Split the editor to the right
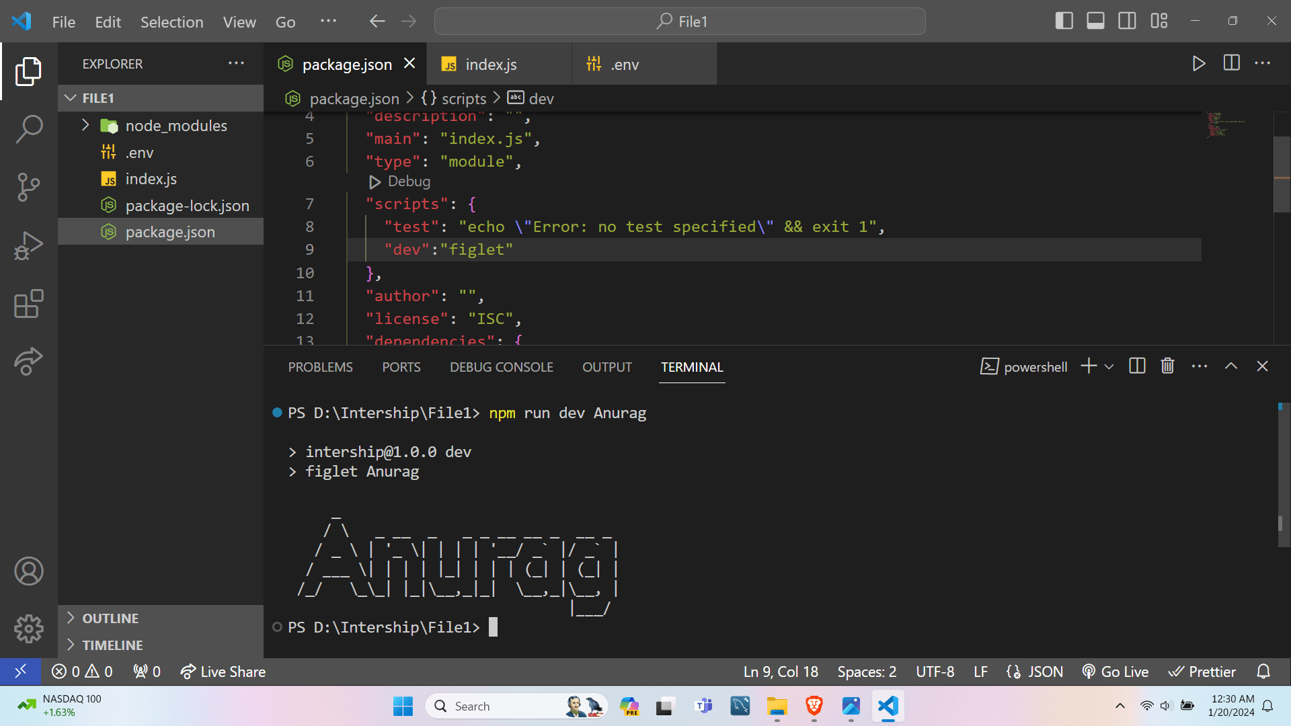 click(x=1231, y=63)
